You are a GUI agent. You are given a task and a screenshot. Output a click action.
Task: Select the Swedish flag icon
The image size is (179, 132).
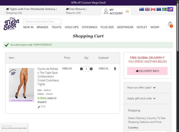pos(164,9)
